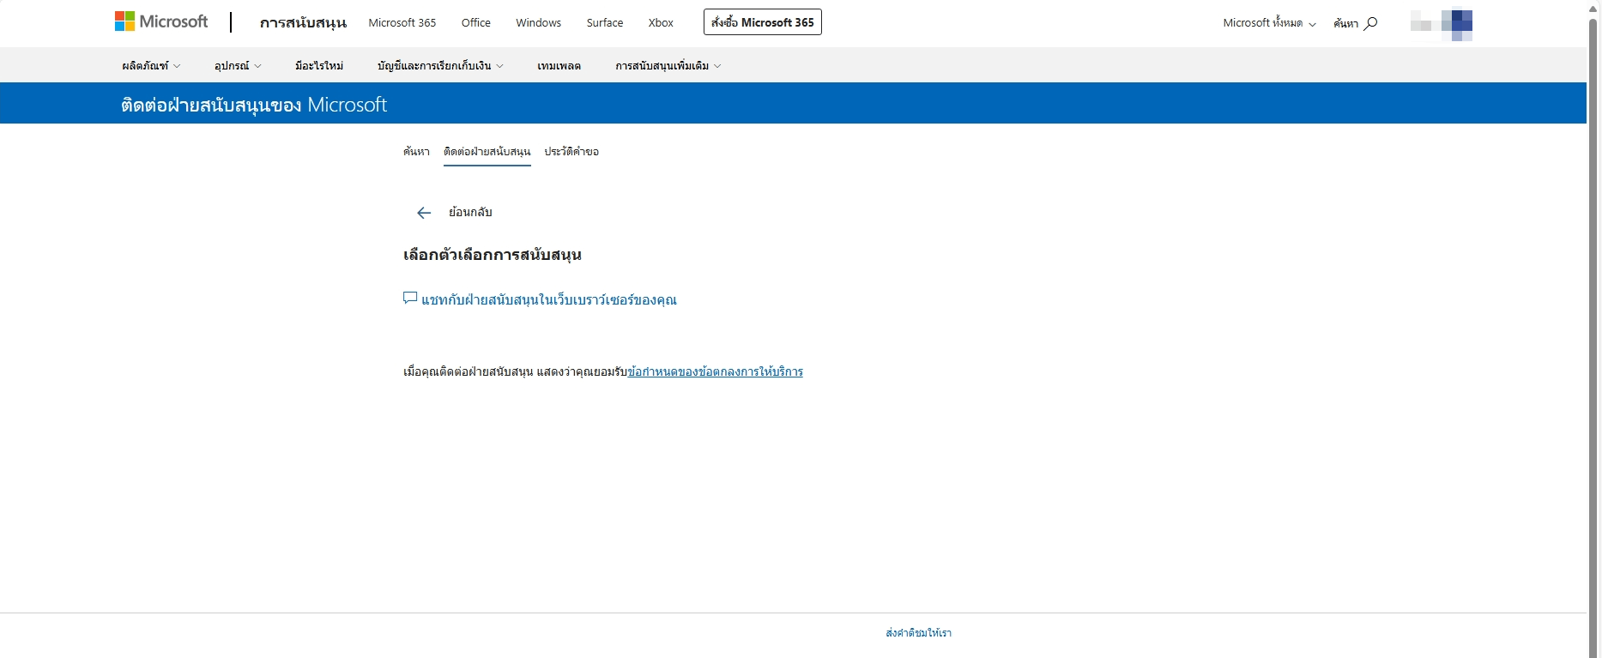1602x658 pixels.
Task: Expand Microsoft ทั้งหมด dropdown
Action: point(1269,23)
